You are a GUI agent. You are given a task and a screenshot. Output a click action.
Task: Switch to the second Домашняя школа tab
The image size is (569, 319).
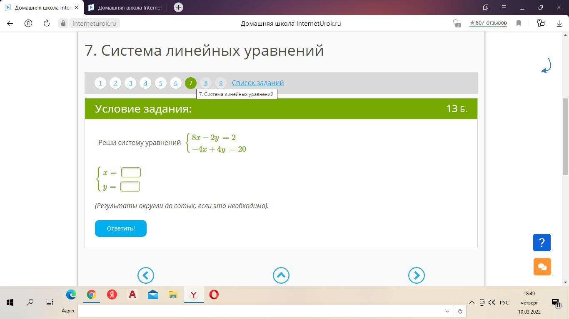[125, 7]
